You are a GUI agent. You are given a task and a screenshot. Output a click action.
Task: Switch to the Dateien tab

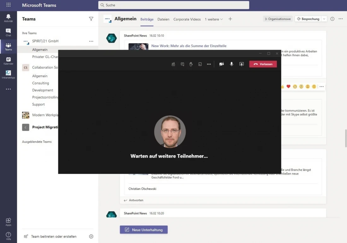163,19
